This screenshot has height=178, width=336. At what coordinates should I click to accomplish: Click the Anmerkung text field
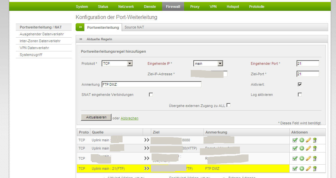(151, 84)
